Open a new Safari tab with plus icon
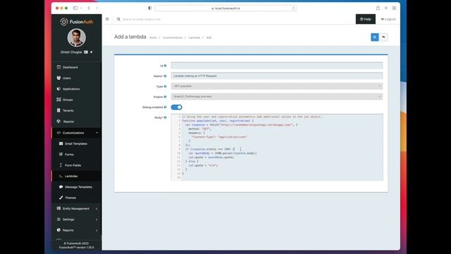The width and height of the screenshot is (451, 254). coord(386,8)
